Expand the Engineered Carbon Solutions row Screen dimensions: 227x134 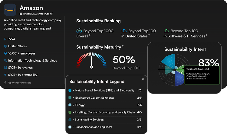pos(74,98)
